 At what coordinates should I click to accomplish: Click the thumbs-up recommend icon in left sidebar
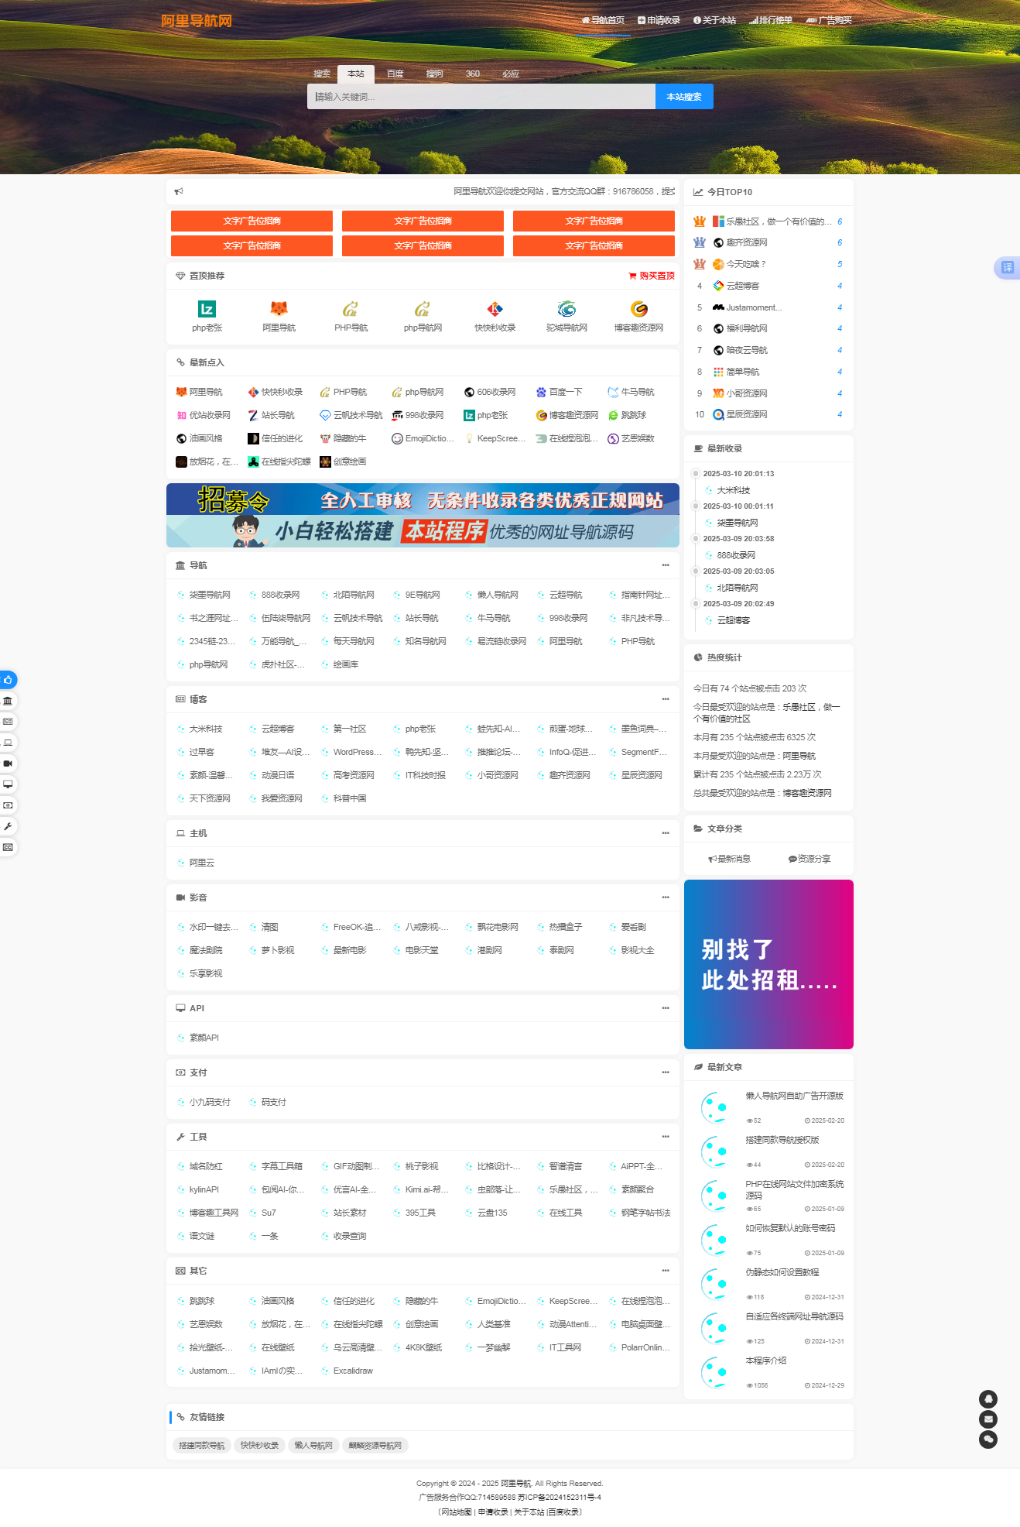tap(8, 680)
